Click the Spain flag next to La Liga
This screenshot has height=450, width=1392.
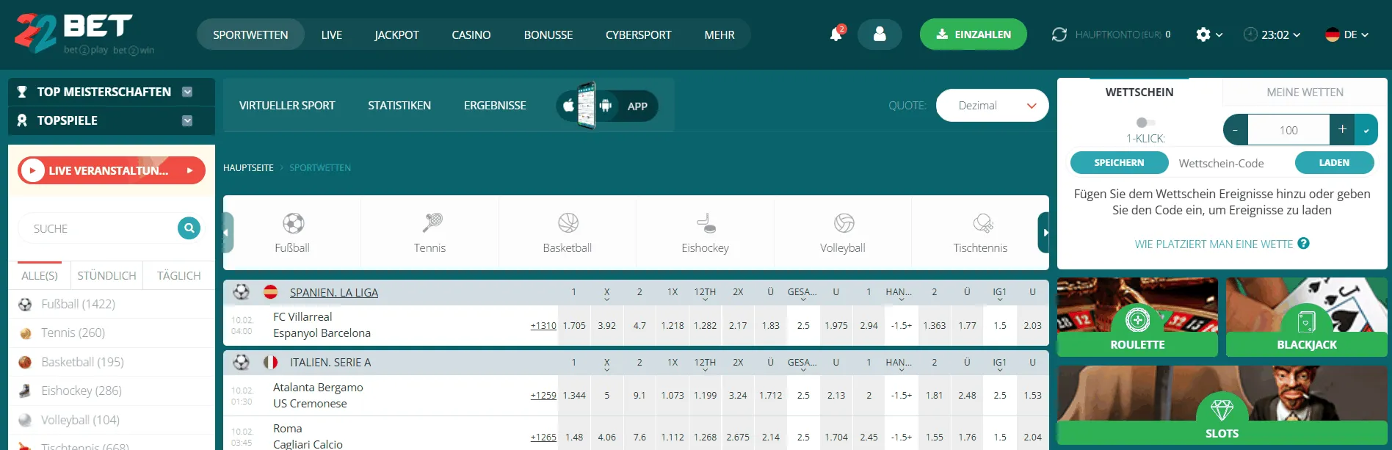[x=270, y=292]
